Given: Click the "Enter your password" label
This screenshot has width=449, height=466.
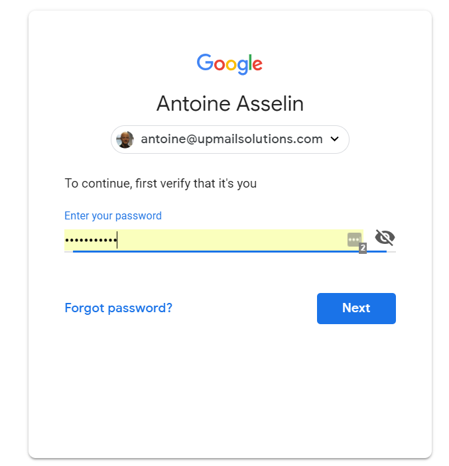Looking at the screenshot, I should (x=113, y=215).
